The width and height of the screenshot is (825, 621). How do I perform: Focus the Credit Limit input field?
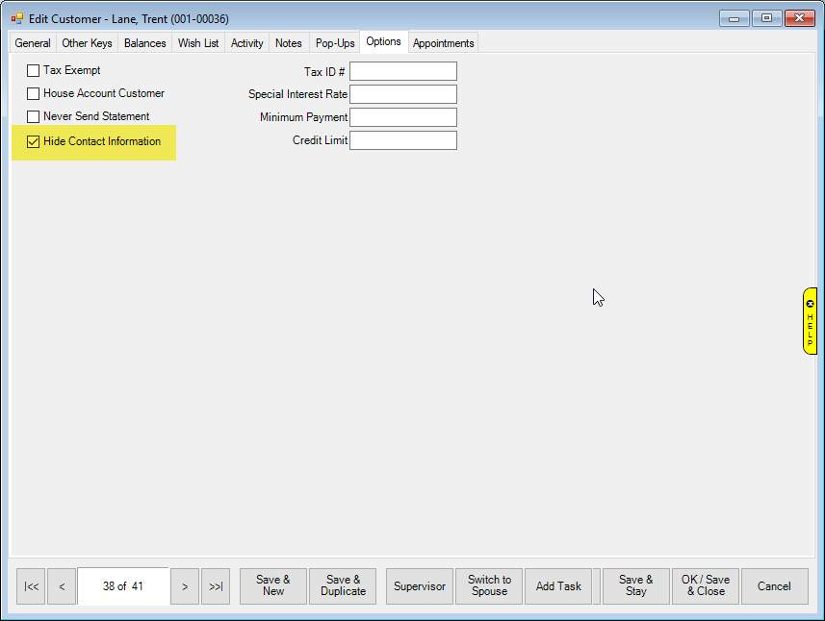402,140
